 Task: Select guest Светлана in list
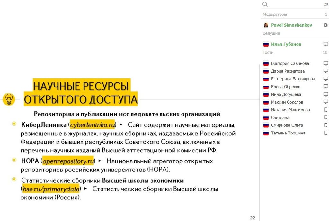coord(280,118)
